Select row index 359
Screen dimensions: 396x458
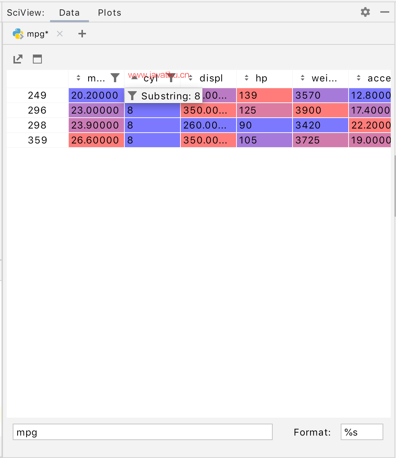[37, 140]
